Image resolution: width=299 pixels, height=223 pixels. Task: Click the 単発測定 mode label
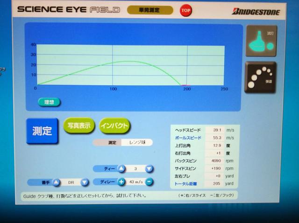150,10
